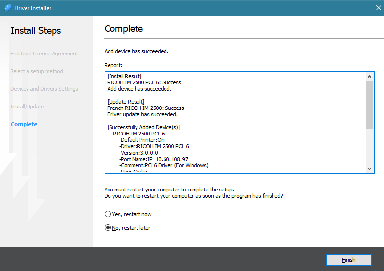Viewport: 384px width, 271px height.
Task: Click the [Update Result] line
Action: [x=126, y=102]
